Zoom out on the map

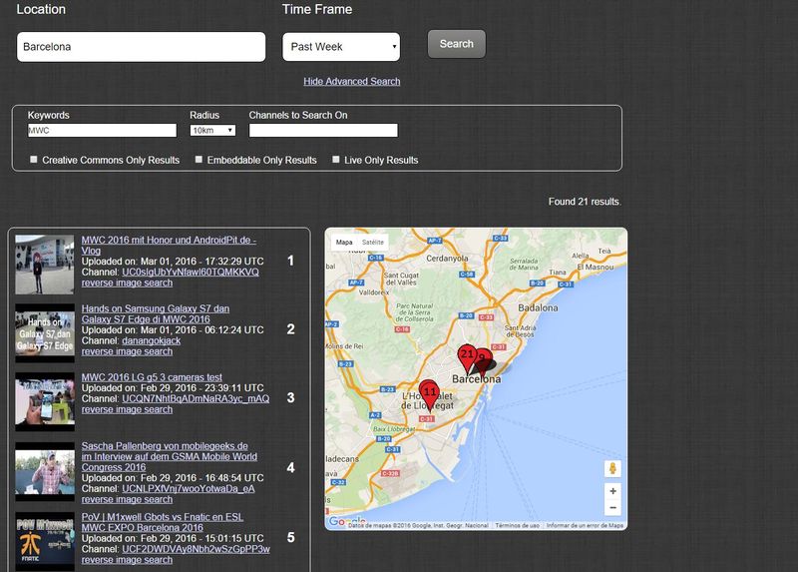[612, 507]
